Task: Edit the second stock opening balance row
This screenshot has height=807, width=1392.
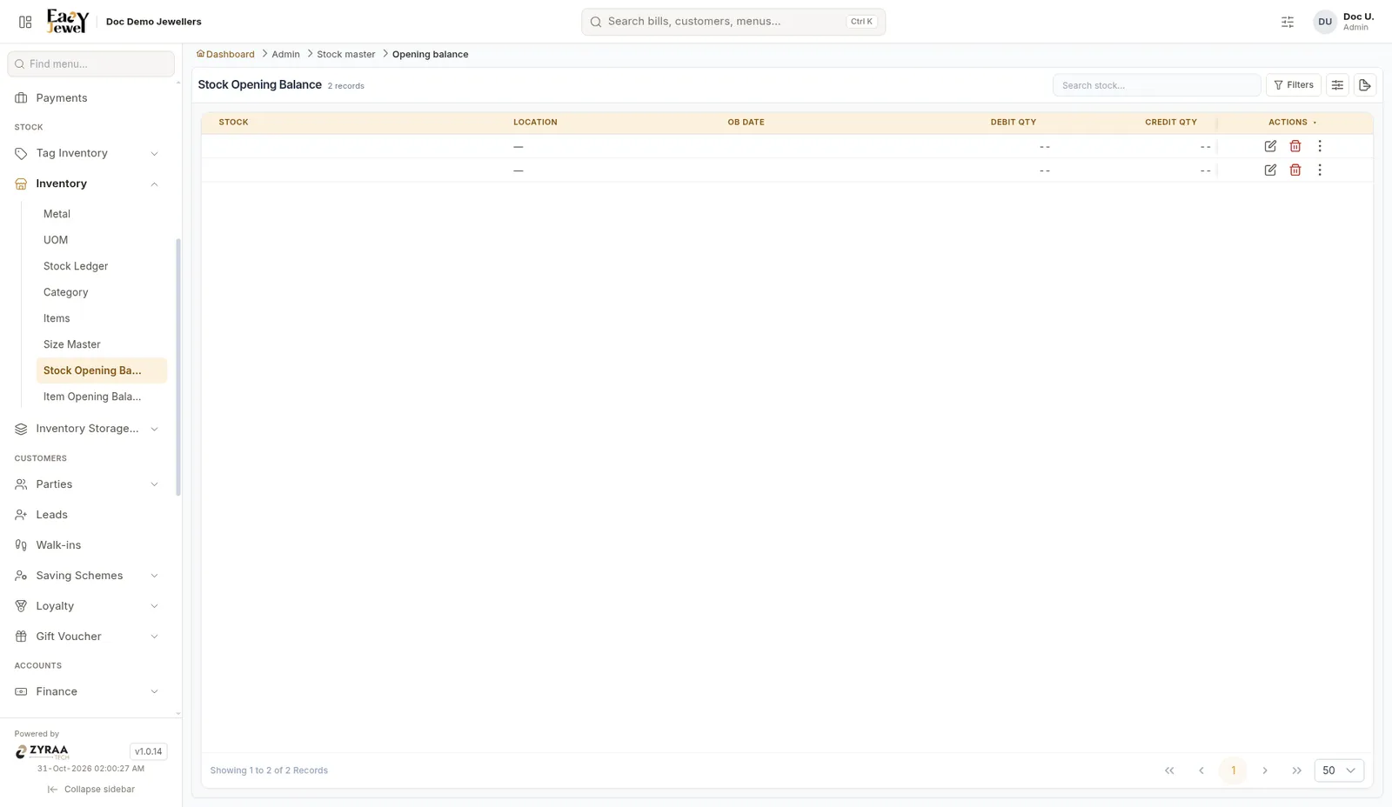Action: click(x=1270, y=170)
